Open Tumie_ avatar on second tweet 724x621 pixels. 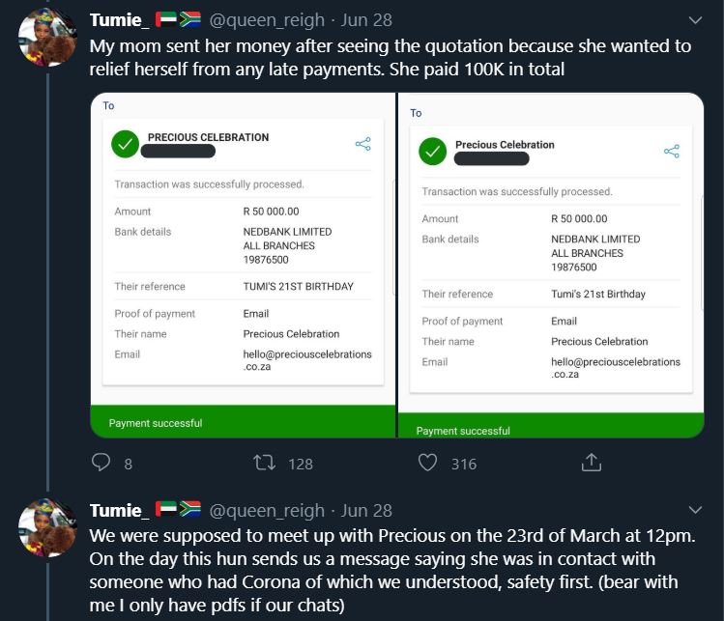[47, 527]
